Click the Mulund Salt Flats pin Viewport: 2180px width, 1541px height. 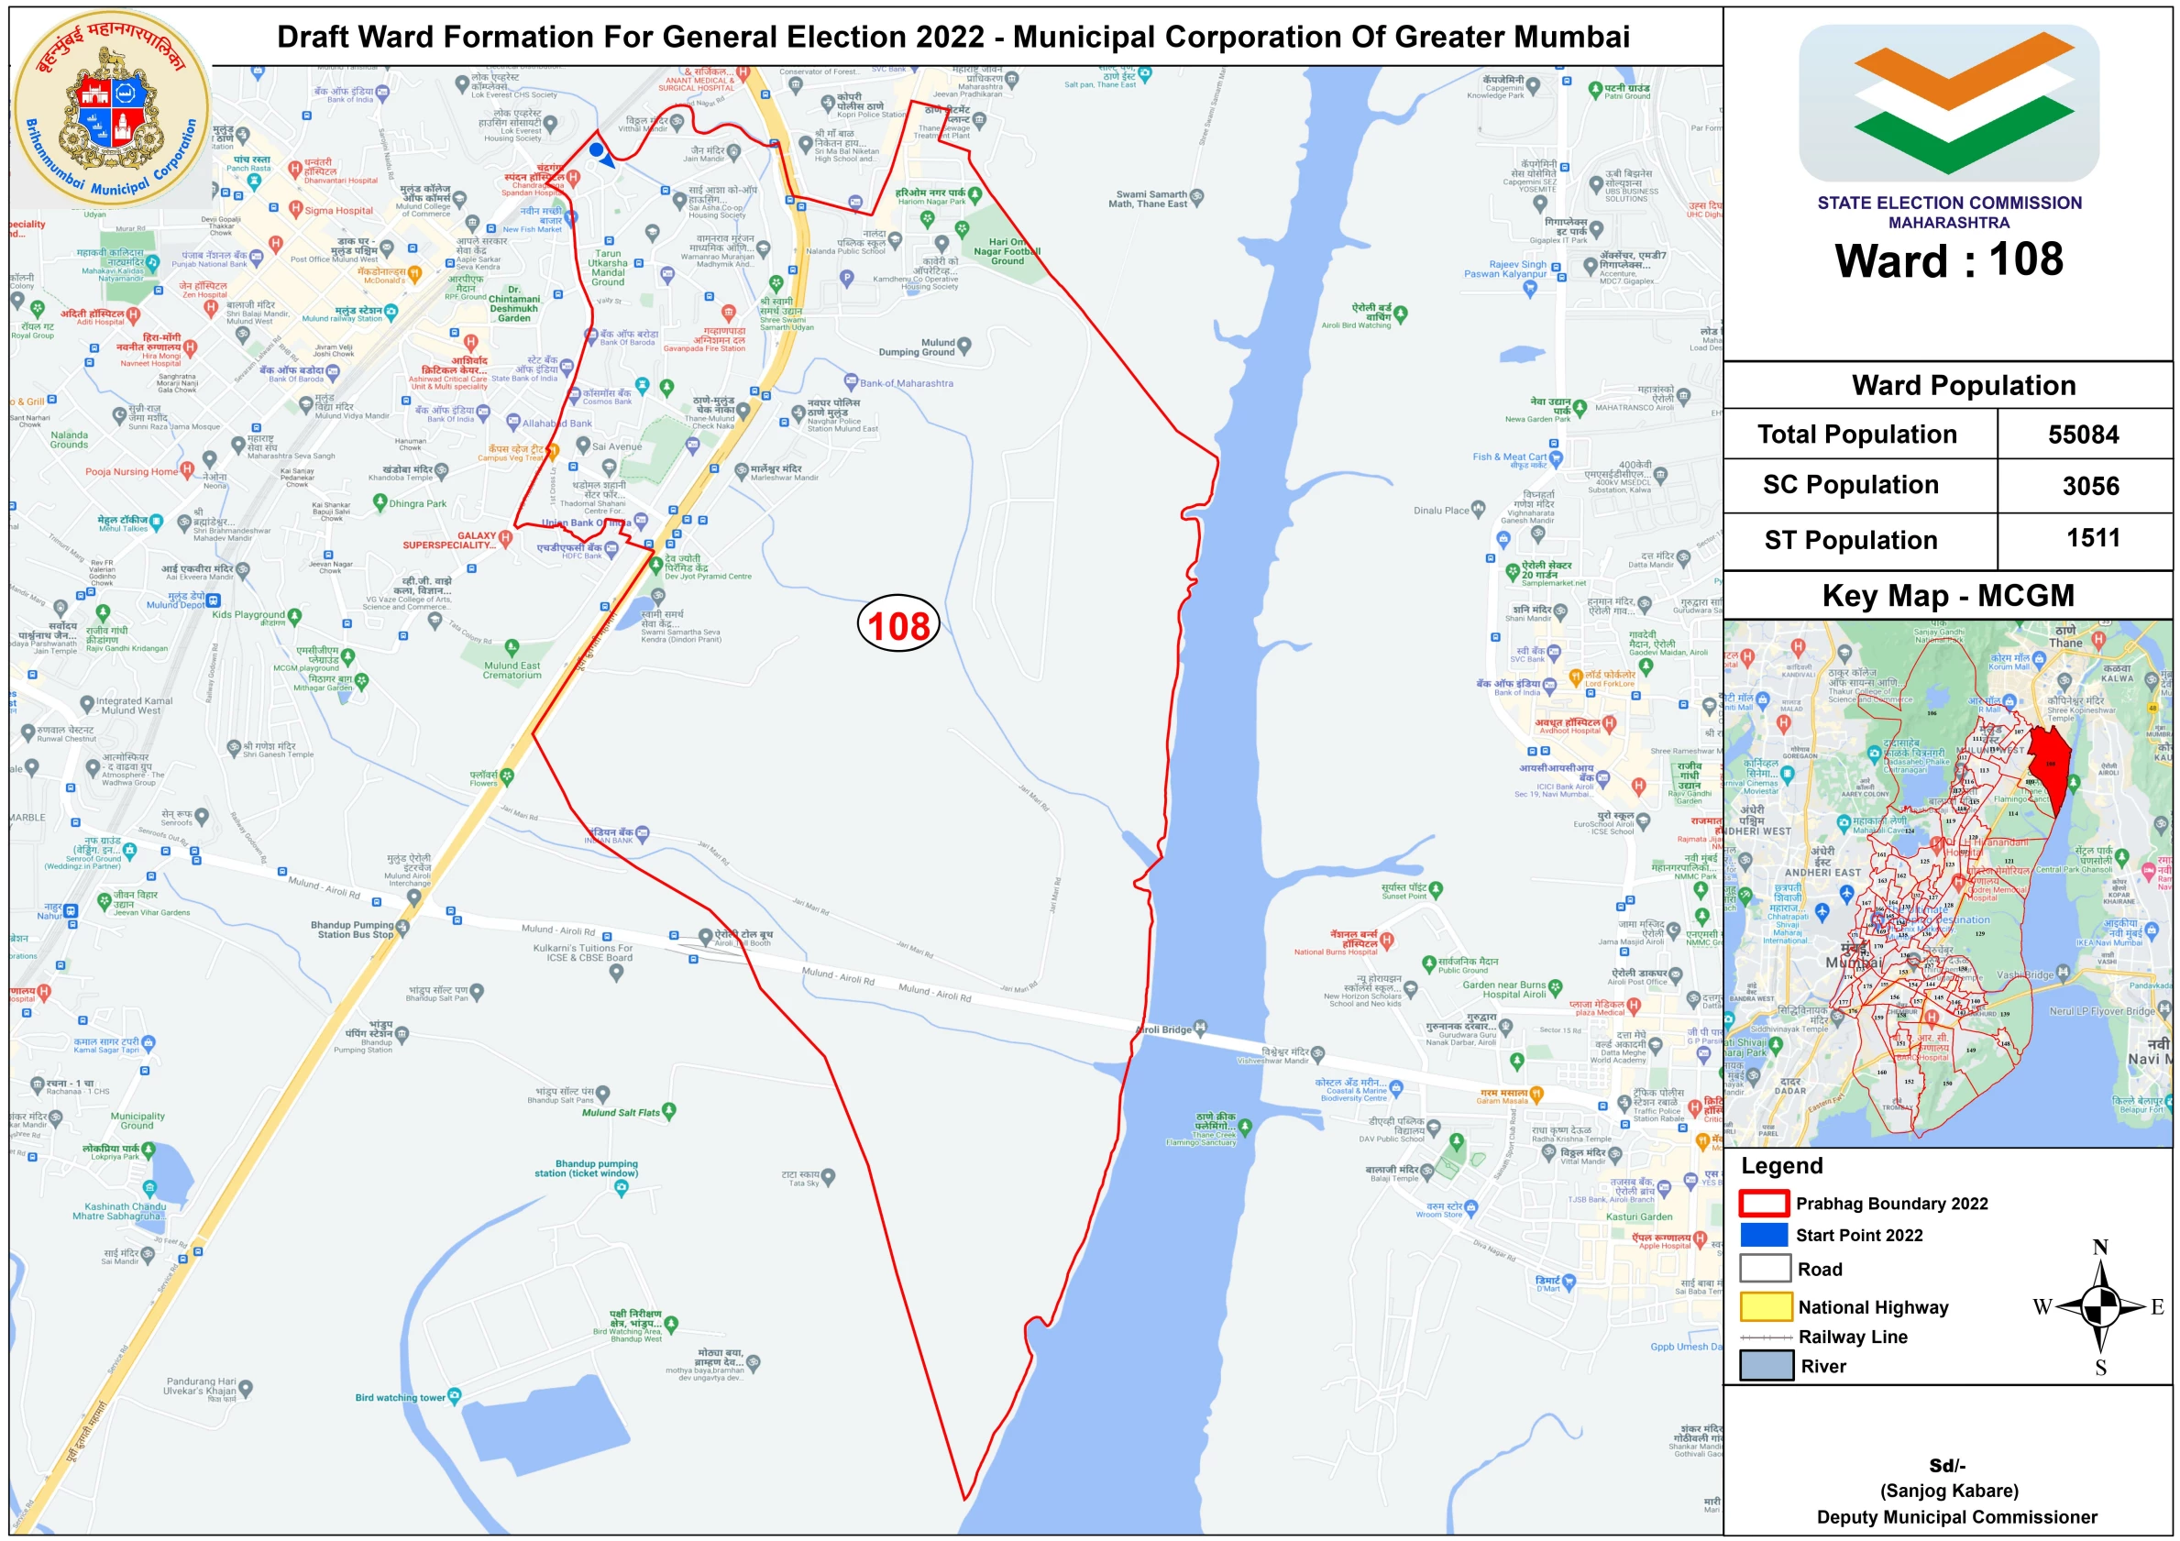(x=669, y=1110)
